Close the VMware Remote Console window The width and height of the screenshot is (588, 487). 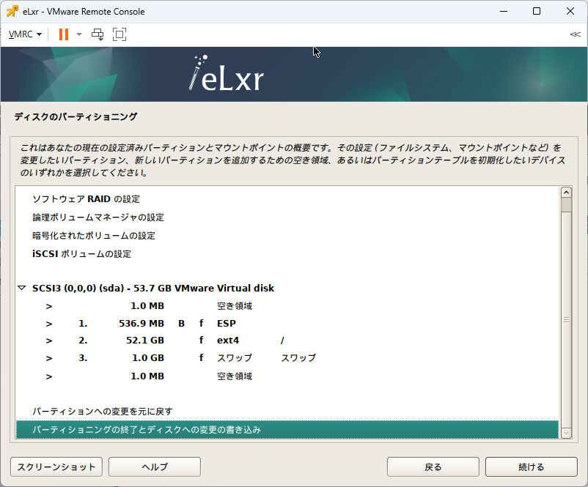pos(570,11)
